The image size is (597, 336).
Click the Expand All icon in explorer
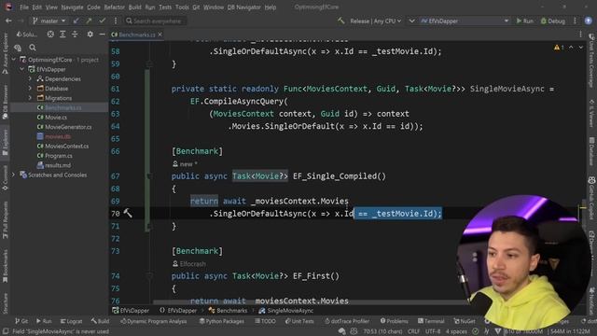62,35
